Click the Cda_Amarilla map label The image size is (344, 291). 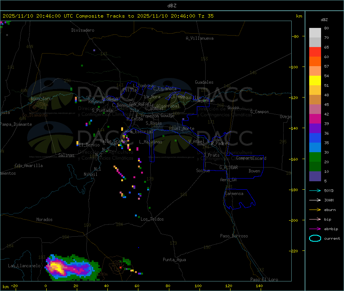pos(29,166)
